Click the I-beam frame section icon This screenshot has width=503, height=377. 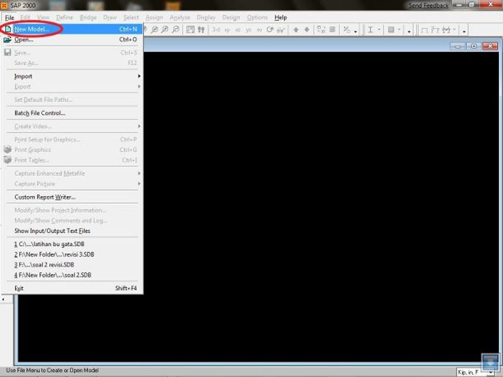point(371,30)
